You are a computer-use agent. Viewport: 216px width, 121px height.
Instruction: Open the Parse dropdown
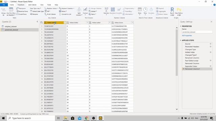pos(92,14)
